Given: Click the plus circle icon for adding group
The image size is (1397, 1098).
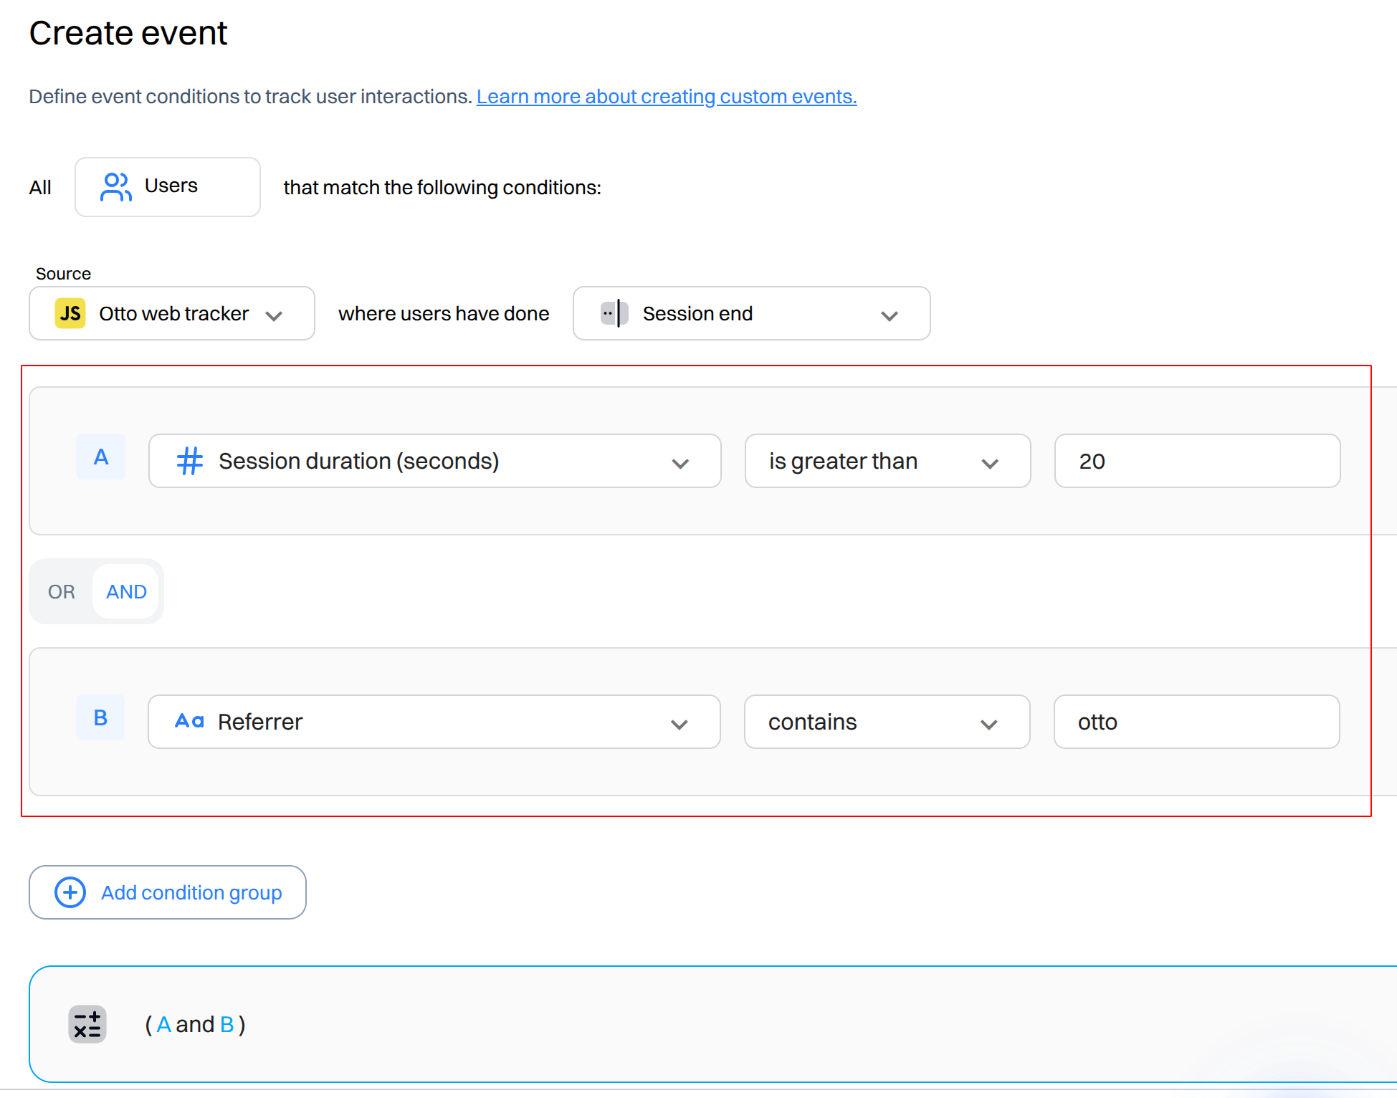Looking at the screenshot, I should coord(70,892).
